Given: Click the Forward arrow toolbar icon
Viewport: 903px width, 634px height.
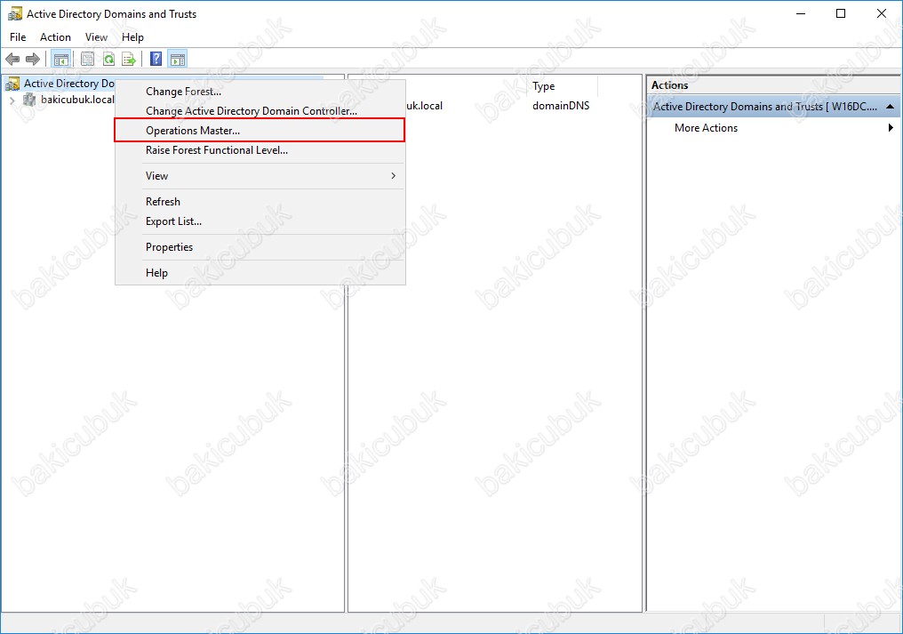Looking at the screenshot, I should (x=33, y=59).
